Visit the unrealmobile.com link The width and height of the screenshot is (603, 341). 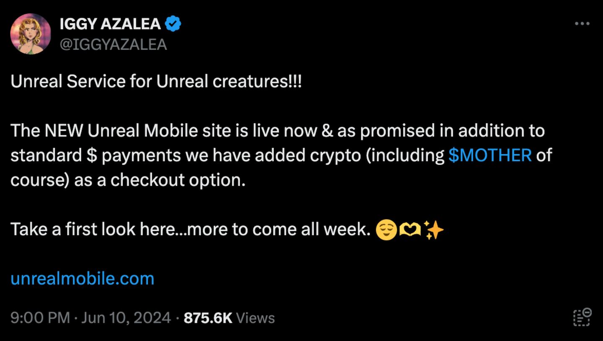pos(82,279)
